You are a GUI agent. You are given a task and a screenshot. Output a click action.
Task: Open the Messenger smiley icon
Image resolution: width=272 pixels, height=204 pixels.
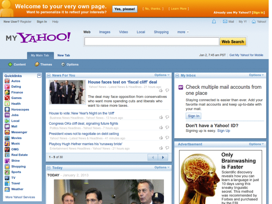point(7,132)
